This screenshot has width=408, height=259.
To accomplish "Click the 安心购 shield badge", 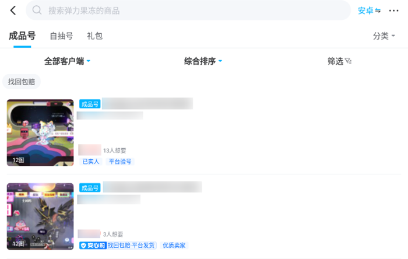I will coord(93,246).
